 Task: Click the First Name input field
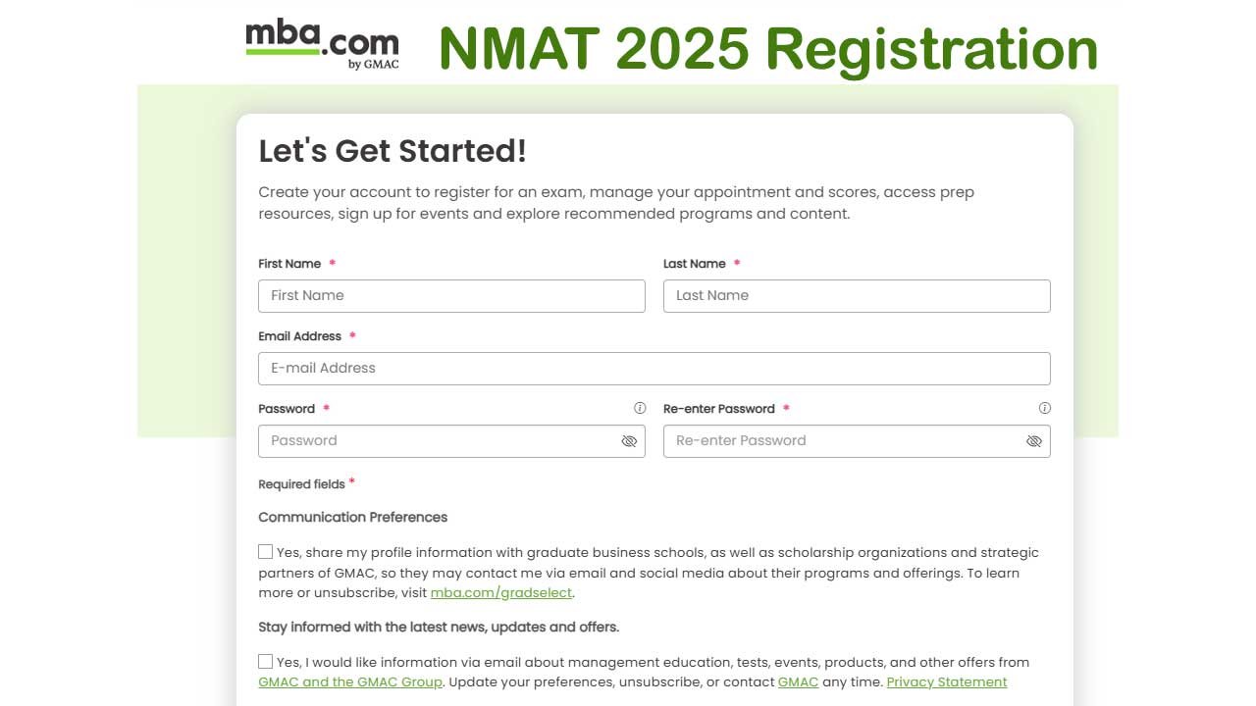pos(451,295)
